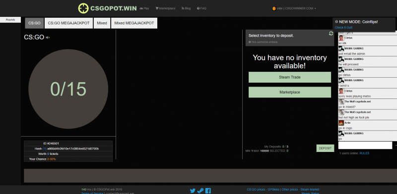Screen dimensions: 397x194
Task: Click chat message 'just email the admin'
Action: (352, 54)
